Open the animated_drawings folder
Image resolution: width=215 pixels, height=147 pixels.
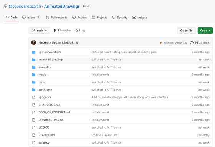click(x=51, y=60)
